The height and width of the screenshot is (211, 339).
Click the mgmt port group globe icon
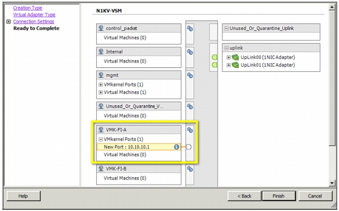[x=101, y=75]
